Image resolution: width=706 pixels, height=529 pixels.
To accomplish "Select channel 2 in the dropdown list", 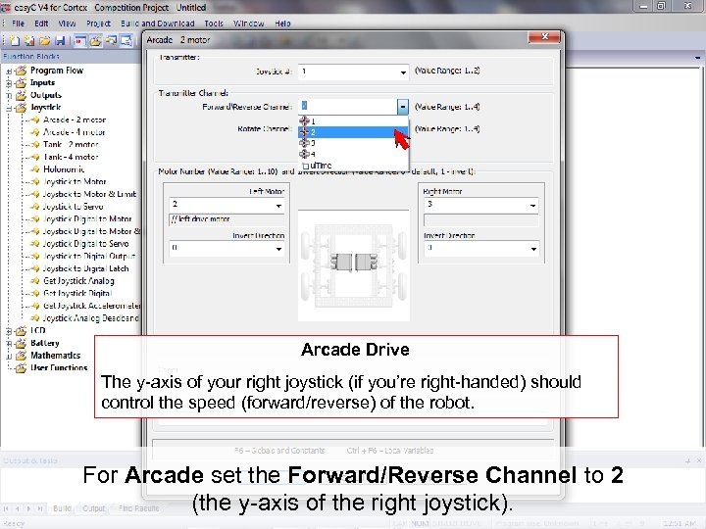I will coord(353,132).
